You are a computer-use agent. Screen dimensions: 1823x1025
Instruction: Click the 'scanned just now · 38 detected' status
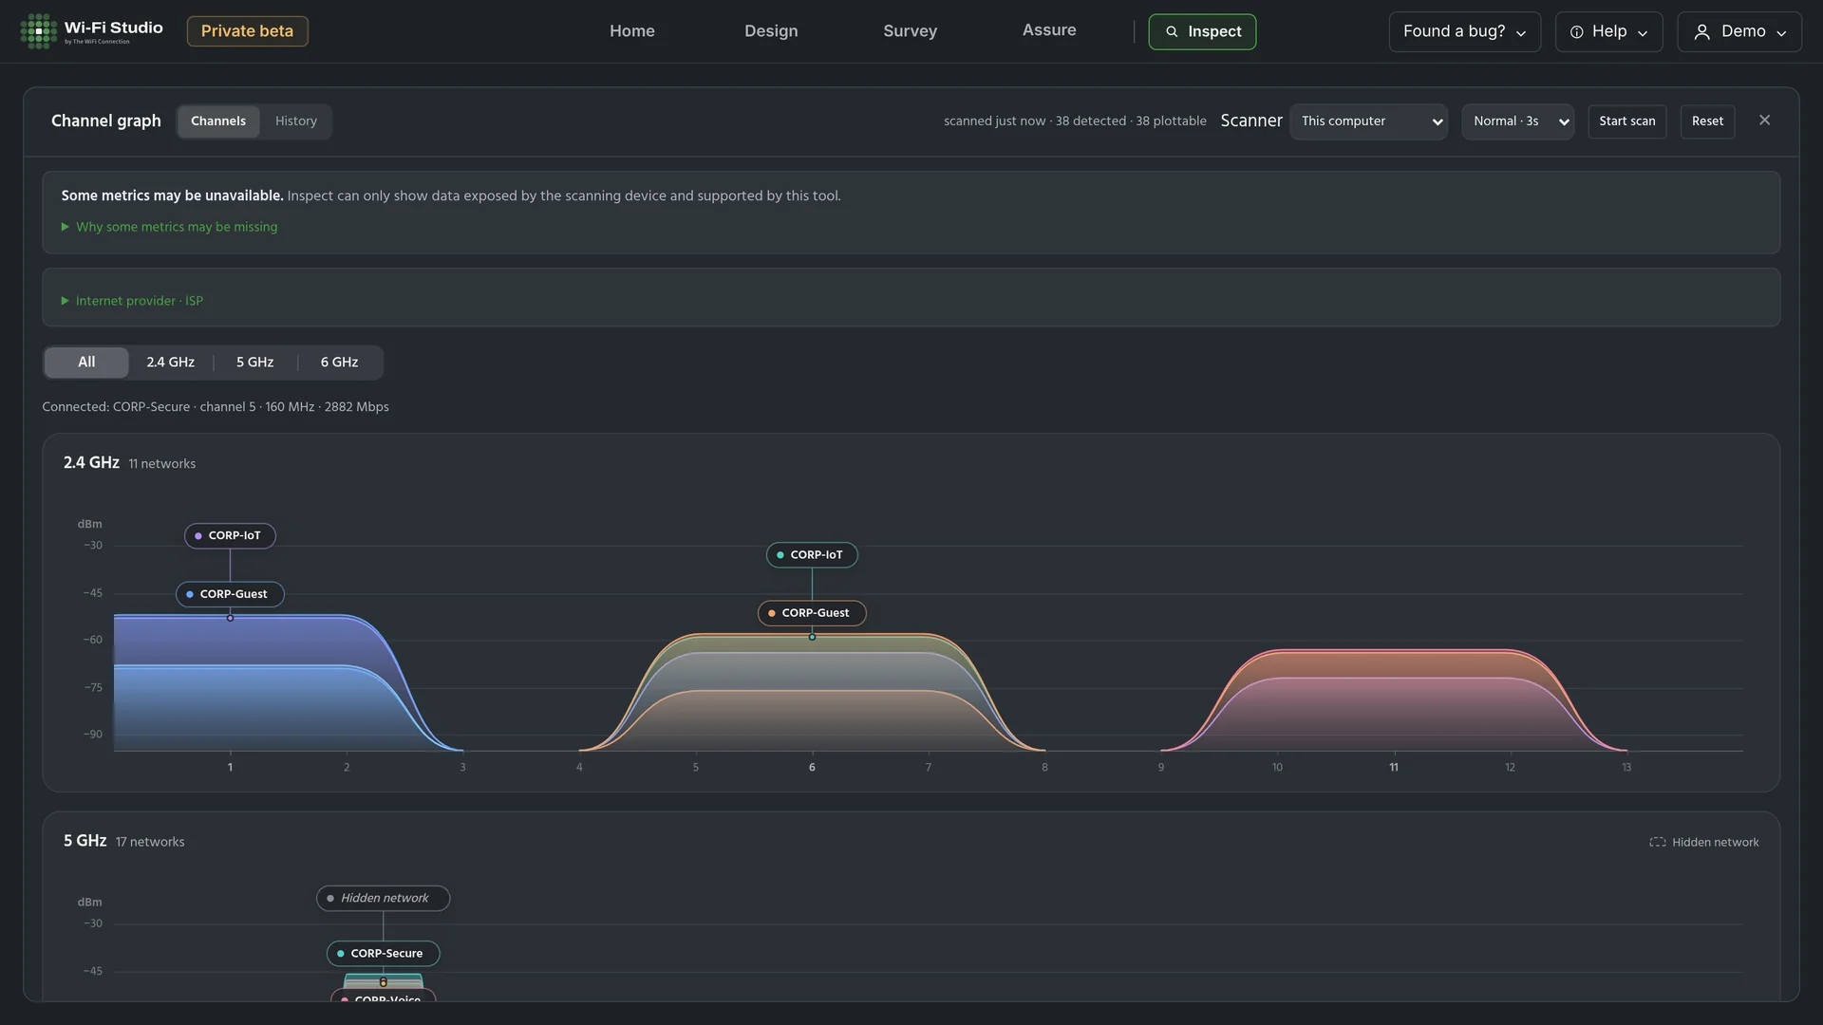pyautogui.click(x=1075, y=121)
